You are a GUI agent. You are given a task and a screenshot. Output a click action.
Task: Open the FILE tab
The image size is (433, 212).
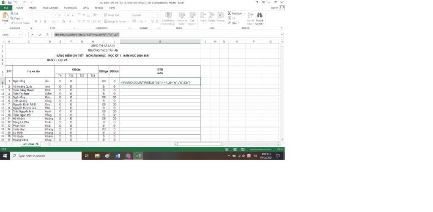pos(6,8)
